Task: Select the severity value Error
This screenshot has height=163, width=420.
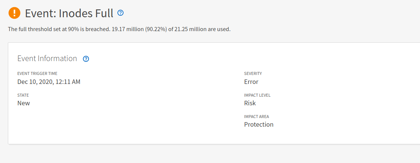Action: pyautogui.click(x=251, y=82)
